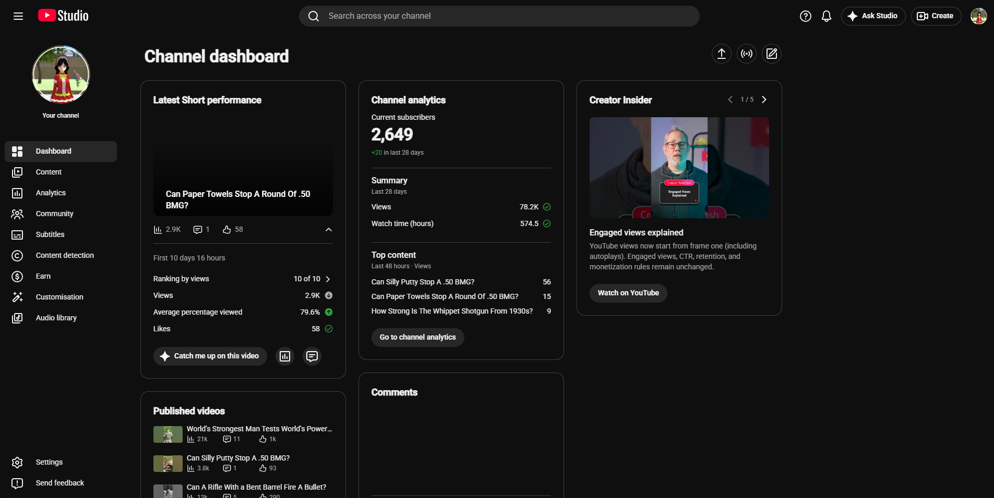The width and height of the screenshot is (994, 498).
Task: Focus the Search across your channel field
Action: click(499, 16)
